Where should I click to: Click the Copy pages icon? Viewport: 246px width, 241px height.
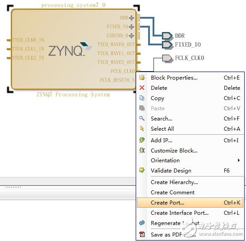coord(142,98)
